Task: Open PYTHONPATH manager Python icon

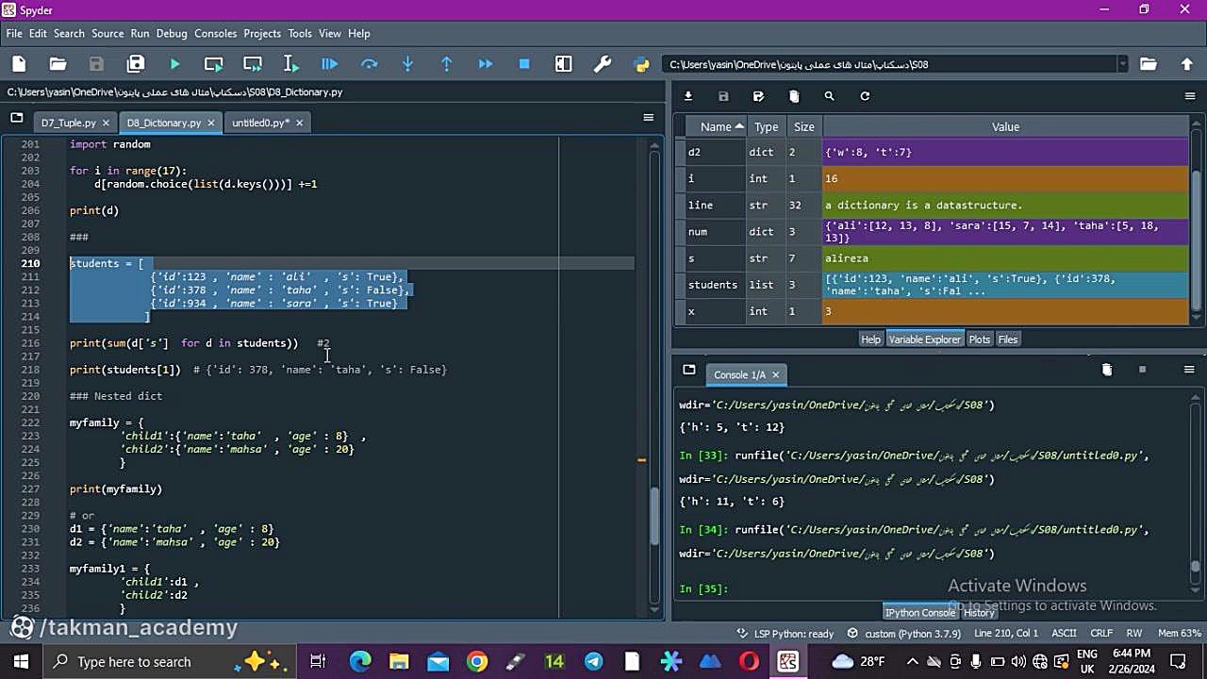Action: [642, 64]
